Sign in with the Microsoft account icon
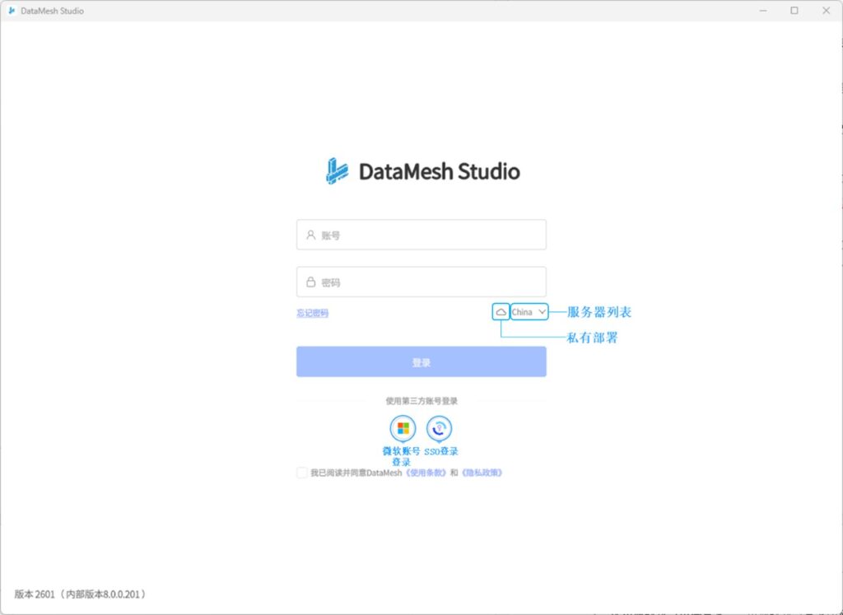This screenshot has width=843, height=615. click(x=403, y=428)
